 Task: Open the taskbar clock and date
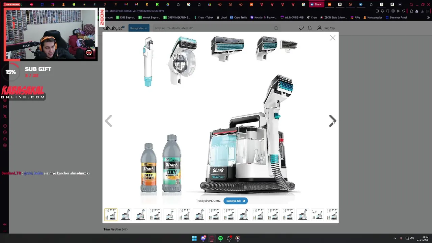coord(423,238)
